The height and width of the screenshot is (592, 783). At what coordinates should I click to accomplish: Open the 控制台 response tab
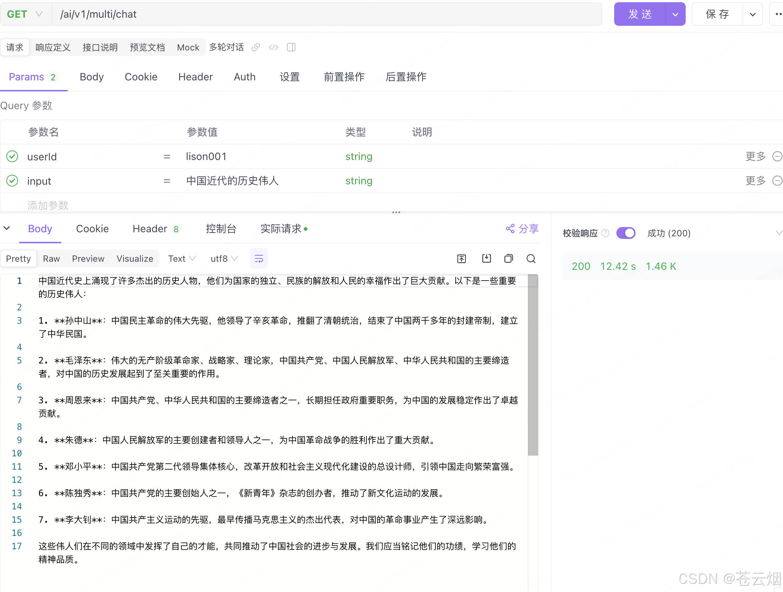[221, 229]
